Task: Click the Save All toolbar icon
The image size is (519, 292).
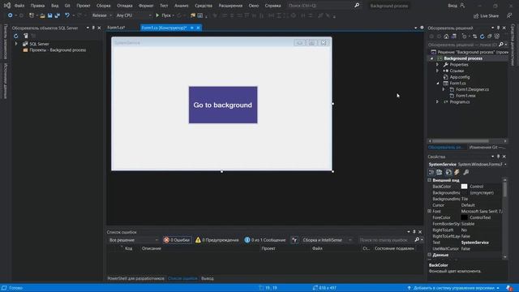Action: coord(58,15)
